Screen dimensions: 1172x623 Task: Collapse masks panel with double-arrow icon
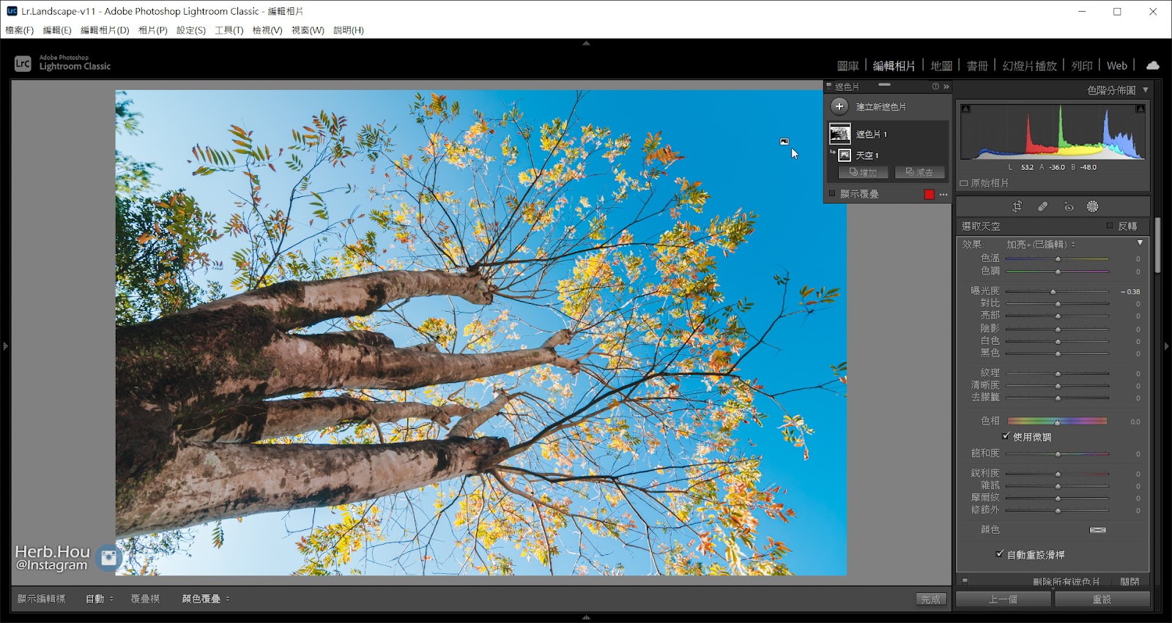946,86
